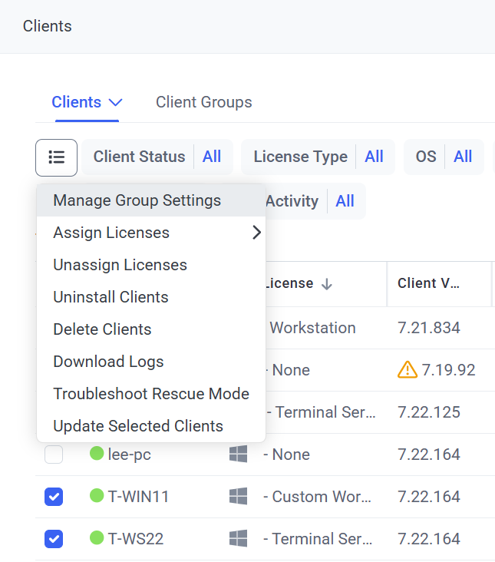Click the Windows OS icon for lee-pc
The width and height of the screenshot is (495, 562).
[238, 455]
